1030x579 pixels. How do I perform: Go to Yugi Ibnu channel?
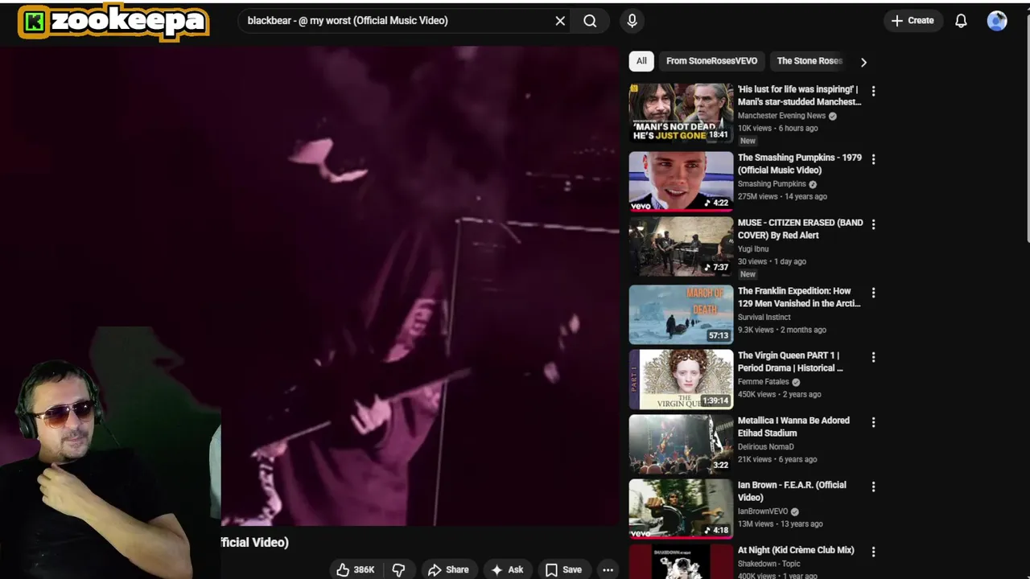coord(753,249)
